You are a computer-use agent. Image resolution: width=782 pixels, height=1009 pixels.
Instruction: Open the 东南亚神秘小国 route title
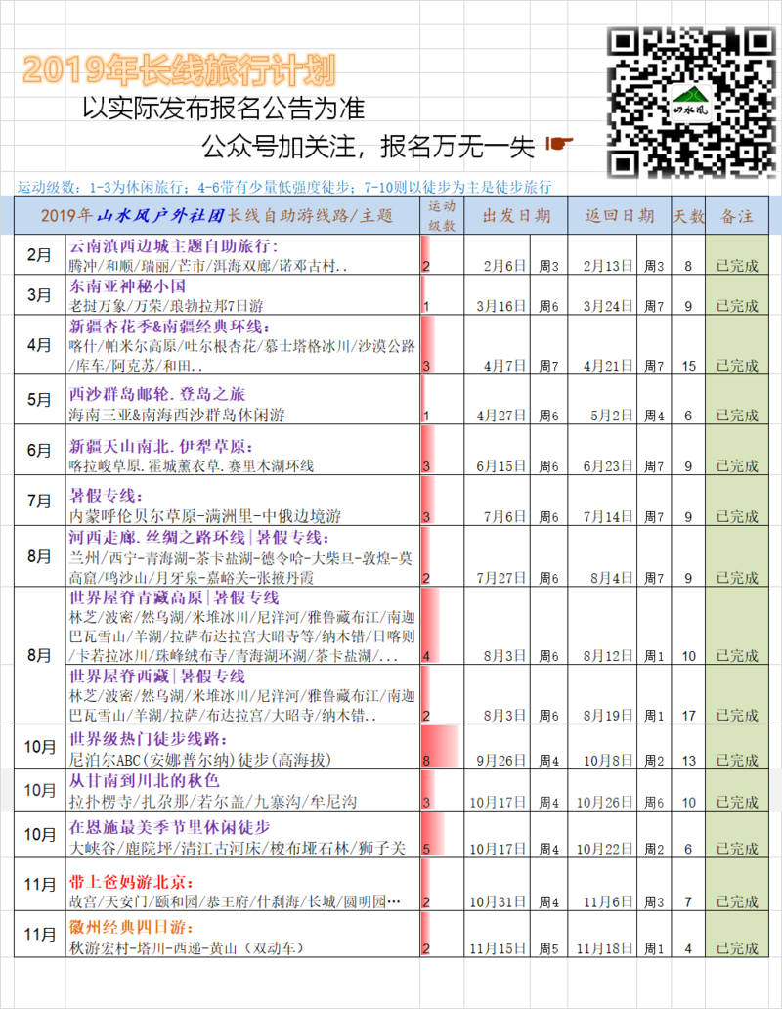pos(127,287)
